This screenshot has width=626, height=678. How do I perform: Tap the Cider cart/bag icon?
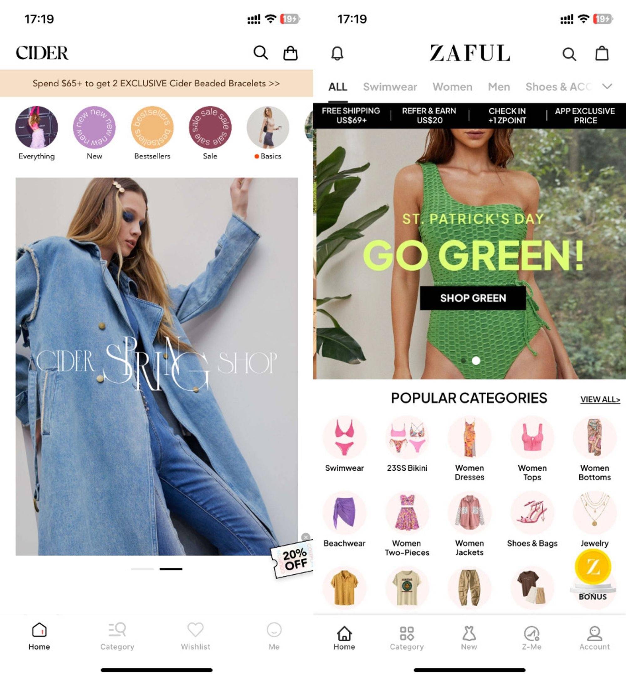point(291,53)
